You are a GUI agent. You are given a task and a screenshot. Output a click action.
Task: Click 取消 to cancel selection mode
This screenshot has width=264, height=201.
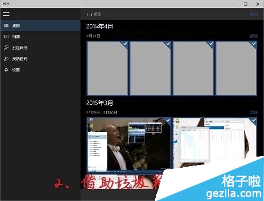point(254,14)
